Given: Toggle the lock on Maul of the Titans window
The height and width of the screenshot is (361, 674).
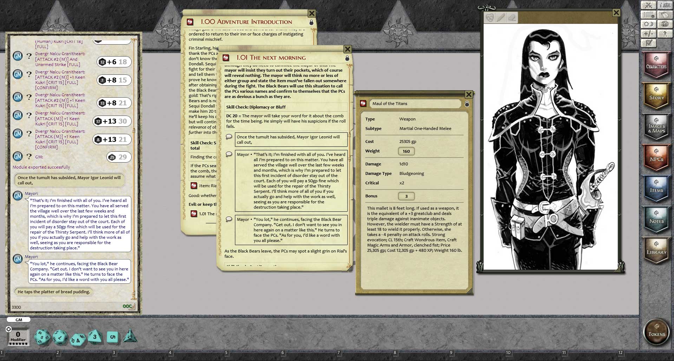Looking at the screenshot, I should [466, 103].
